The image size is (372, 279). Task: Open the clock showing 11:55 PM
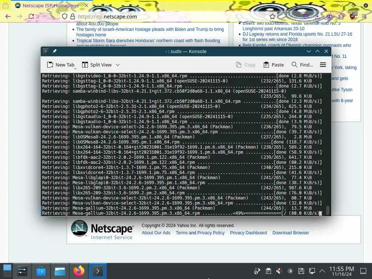pos(341,271)
